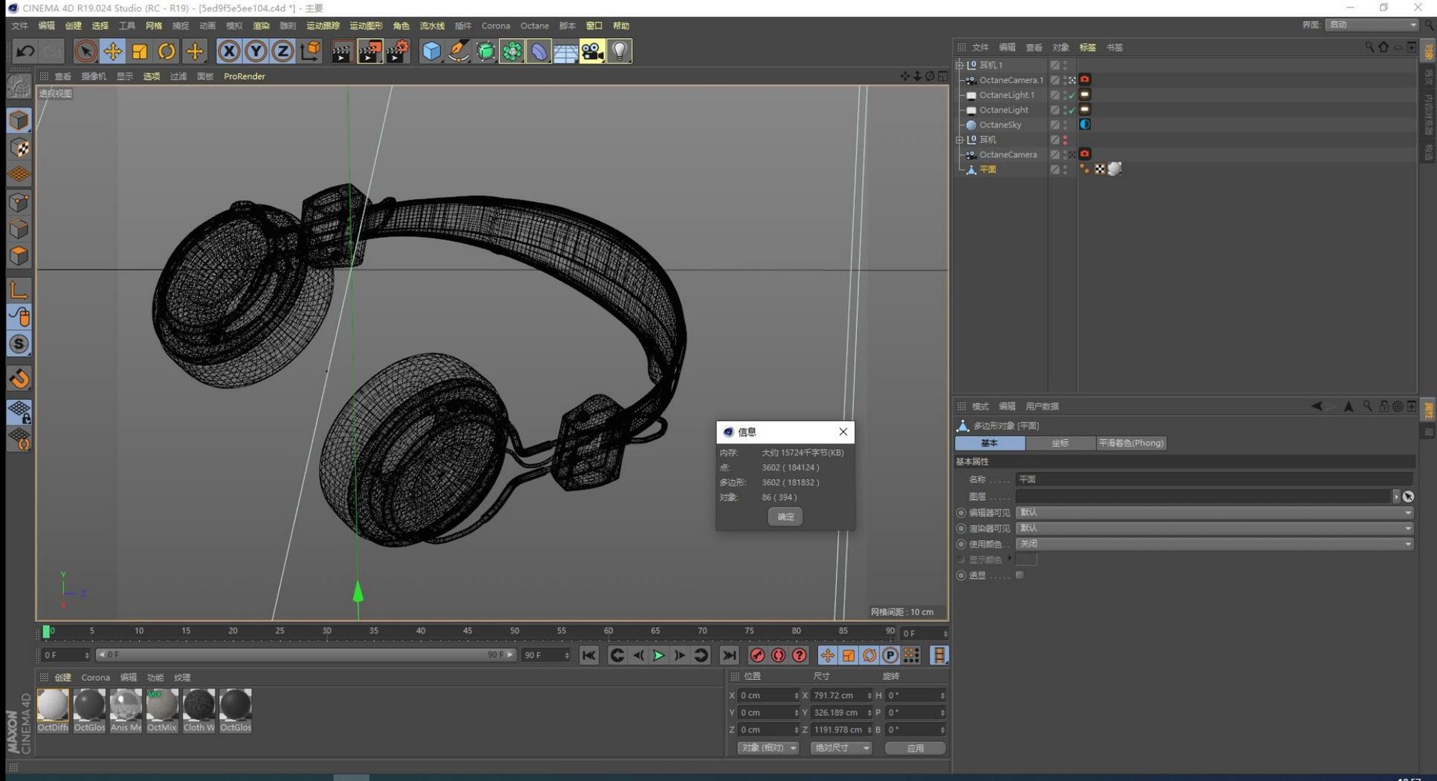Viewport: 1437px width, 781px height.
Task: Click the Undo arrow icon
Action: coord(25,51)
